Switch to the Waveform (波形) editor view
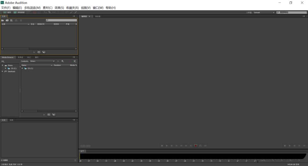Viewport: 308px width, 166px height. point(7,12)
